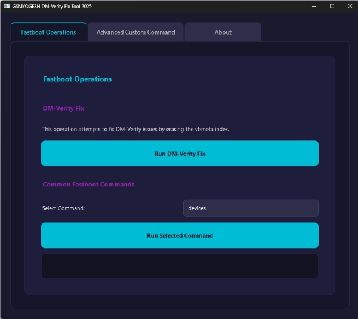
Task: Go to the About tab
Action: coord(223,32)
